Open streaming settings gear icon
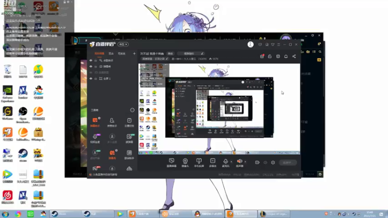This screenshot has height=218, width=388. (273, 162)
